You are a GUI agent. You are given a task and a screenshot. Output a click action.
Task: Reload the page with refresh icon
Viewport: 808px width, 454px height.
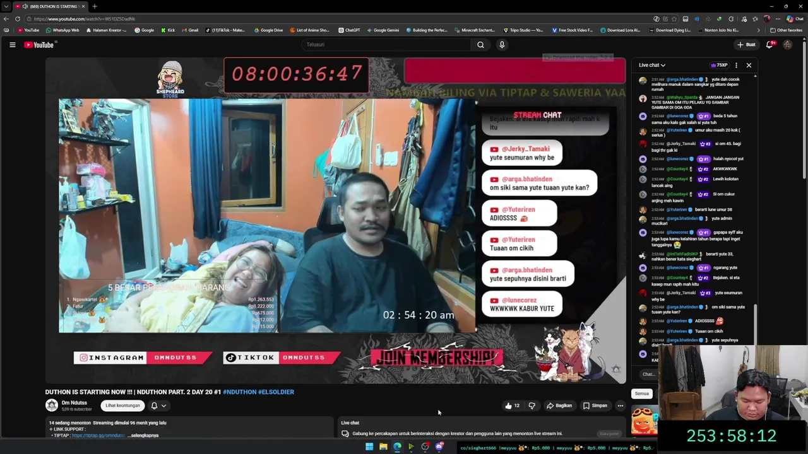tap(18, 19)
